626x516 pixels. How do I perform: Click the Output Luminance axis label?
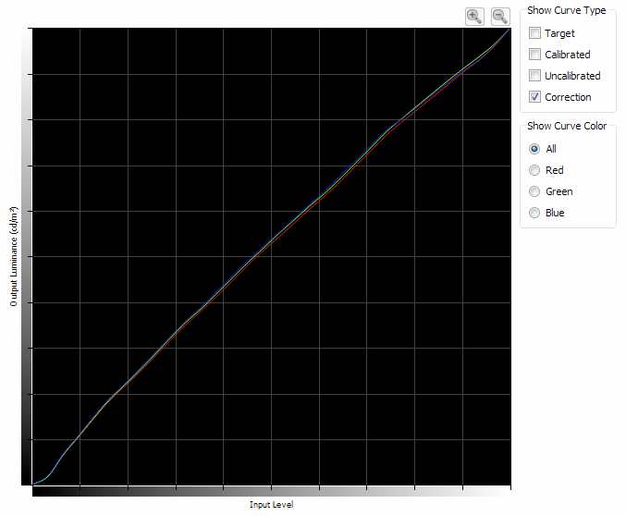tap(14, 256)
